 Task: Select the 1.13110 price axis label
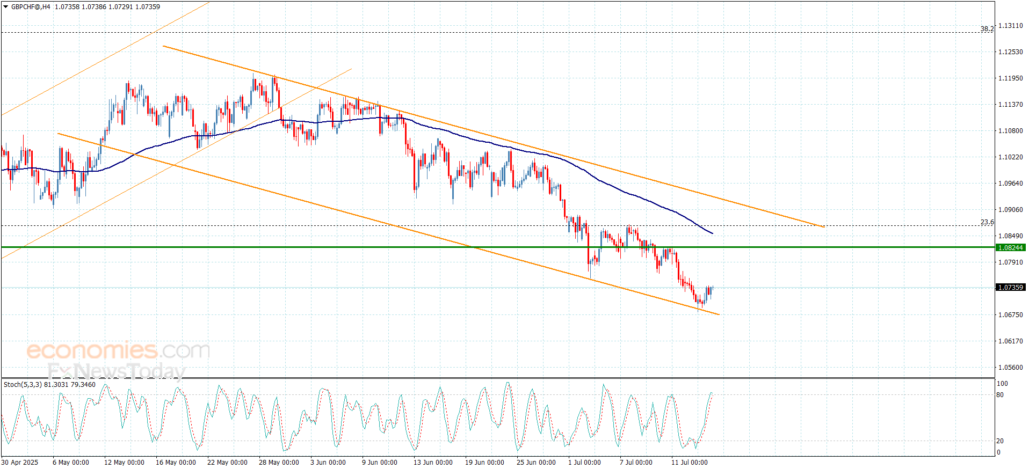(x=1010, y=25)
